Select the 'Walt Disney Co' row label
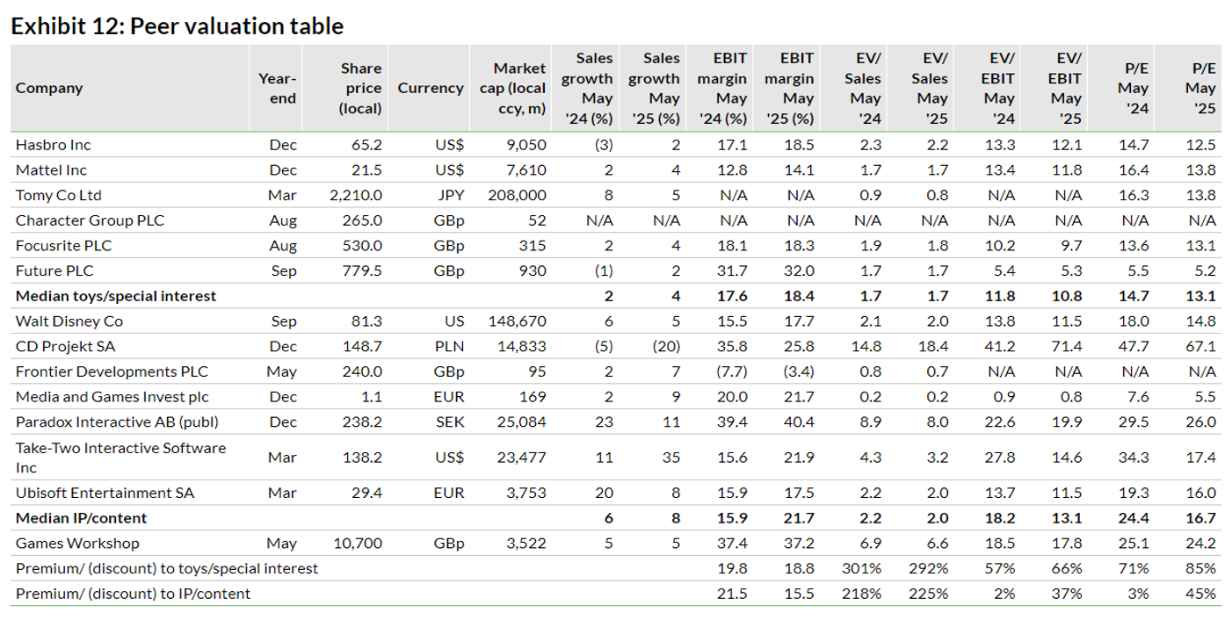This screenshot has height=620, width=1232. click(x=69, y=321)
